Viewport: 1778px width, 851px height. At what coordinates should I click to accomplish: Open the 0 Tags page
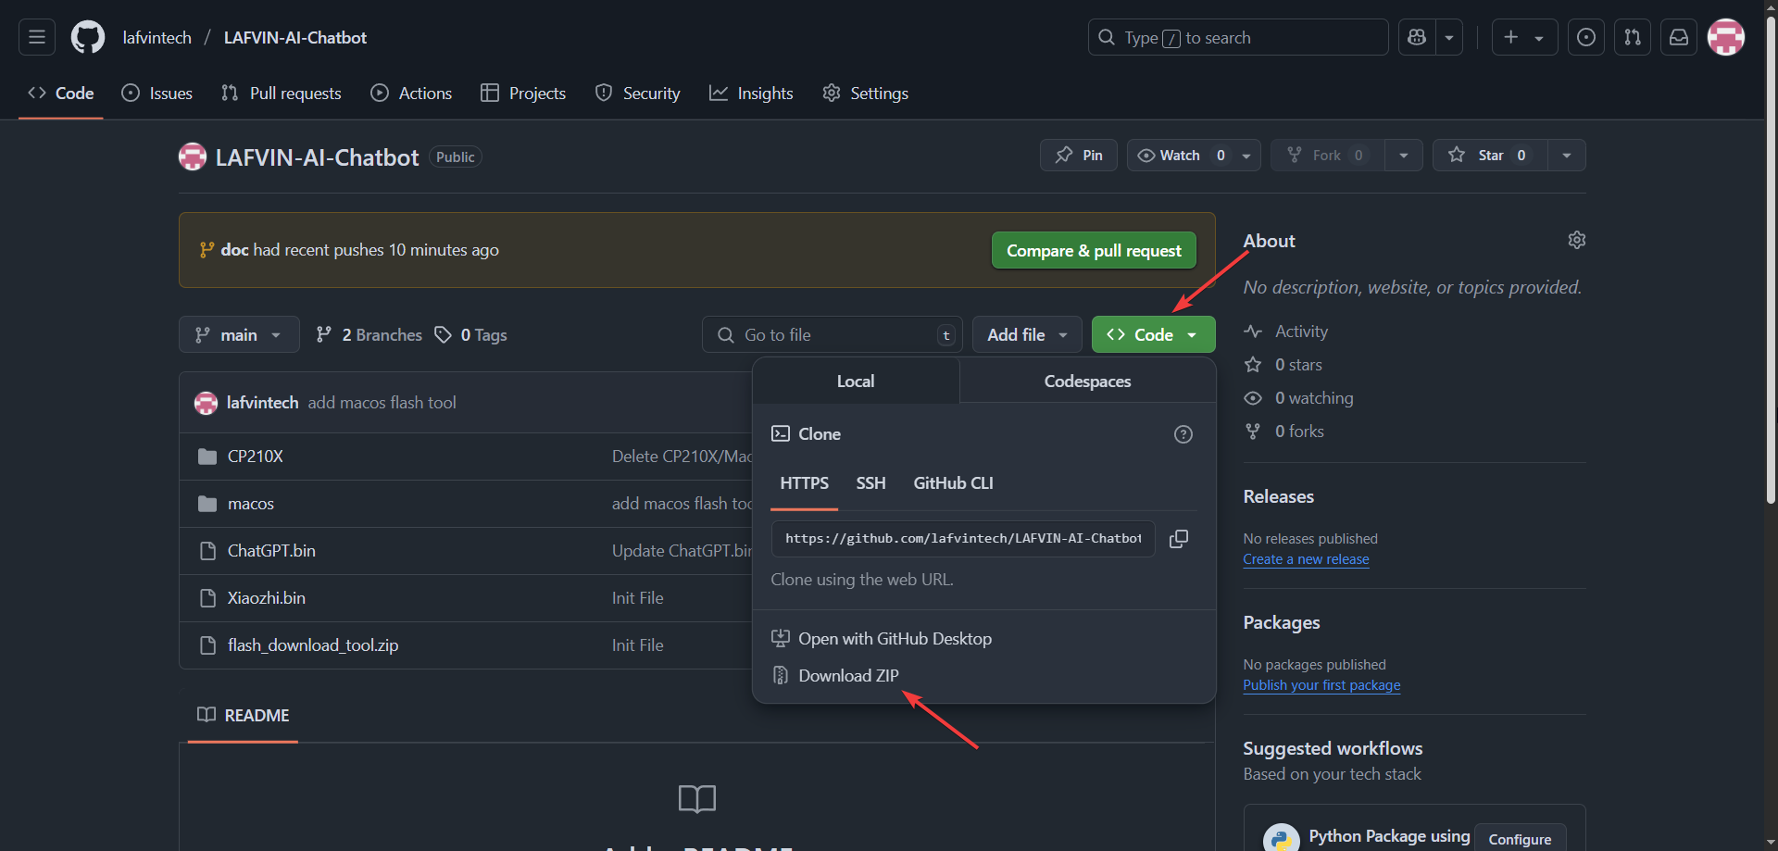(x=471, y=335)
